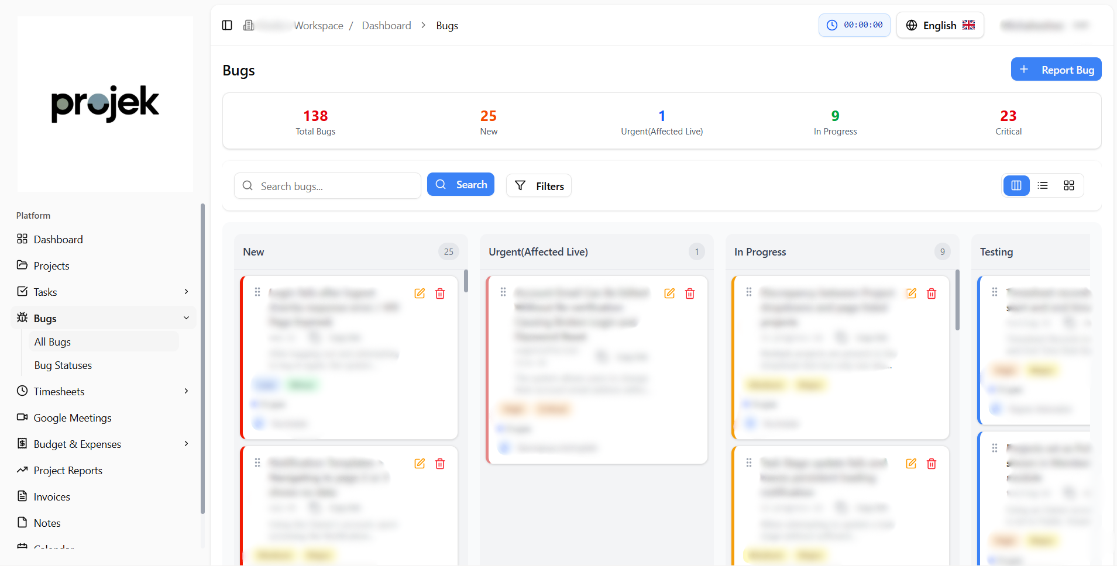The image size is (1117, 566).
Task: Switch to grid view
Action: (x=1069, y=185)
